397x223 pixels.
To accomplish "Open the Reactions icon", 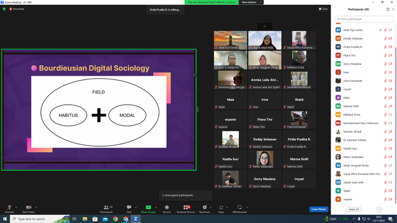I will tap(205, 208).
